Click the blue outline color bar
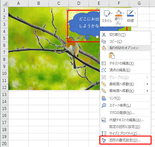 pos(130,16)
